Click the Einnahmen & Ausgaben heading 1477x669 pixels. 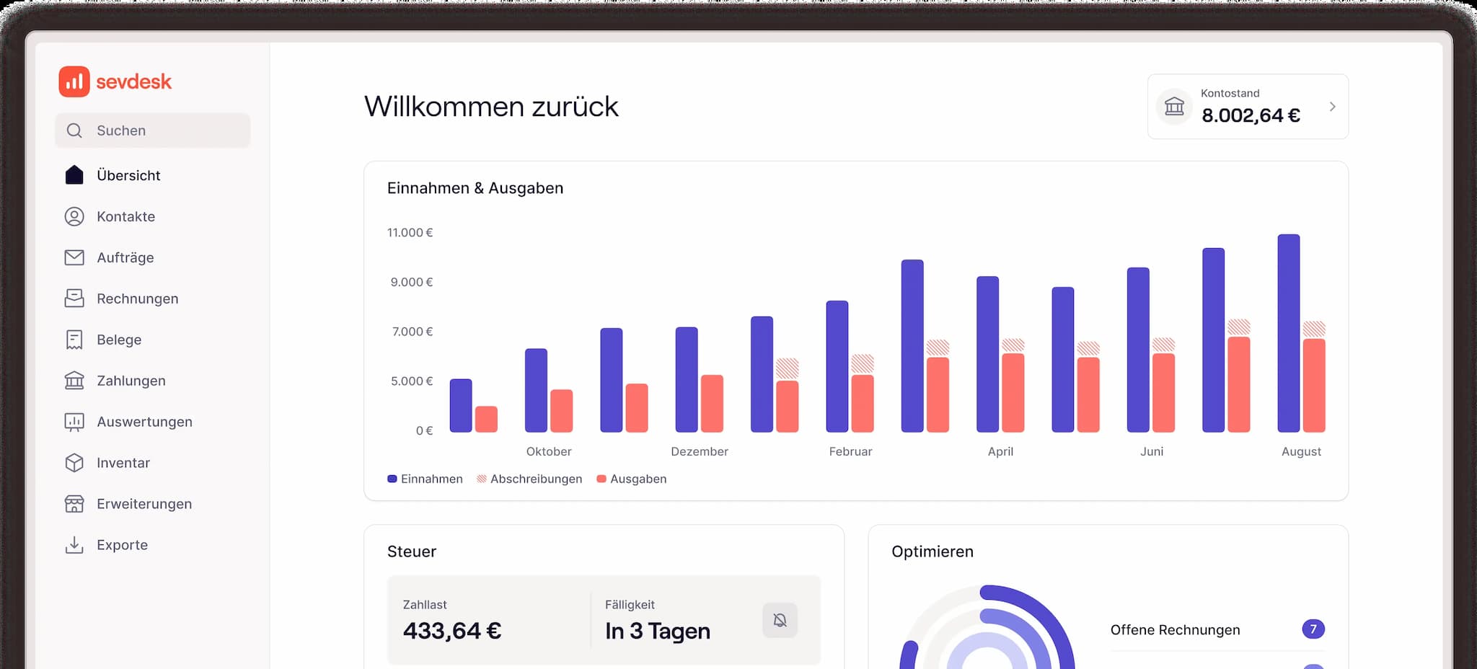[x=475, y=188]
